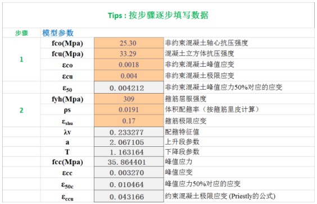Click the description 非约束混凝土峰值应力50%对应的应变
The image size is (317, 204).
[224, 87]
